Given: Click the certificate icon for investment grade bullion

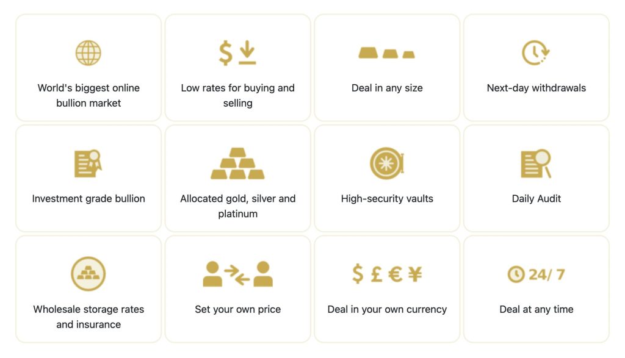Looking at the screenshot, I should coord(89,163).
